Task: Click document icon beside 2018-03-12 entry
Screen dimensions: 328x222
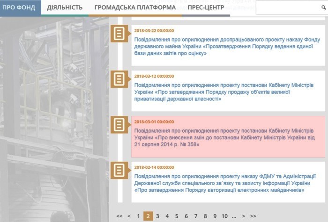Action: click(119, 79)
